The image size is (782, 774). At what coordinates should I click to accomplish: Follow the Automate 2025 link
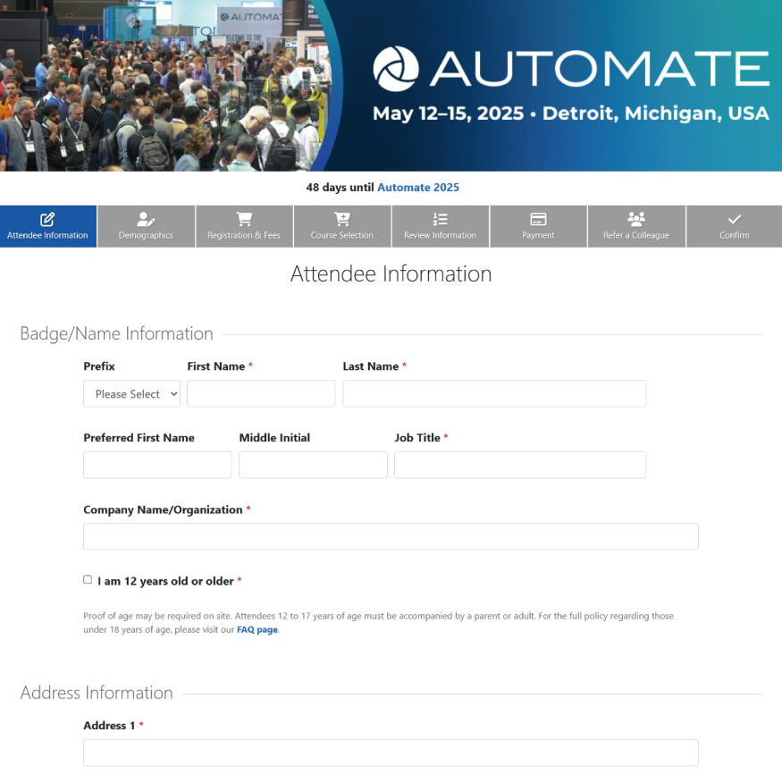pyautogui.click(x=418, y=188)
